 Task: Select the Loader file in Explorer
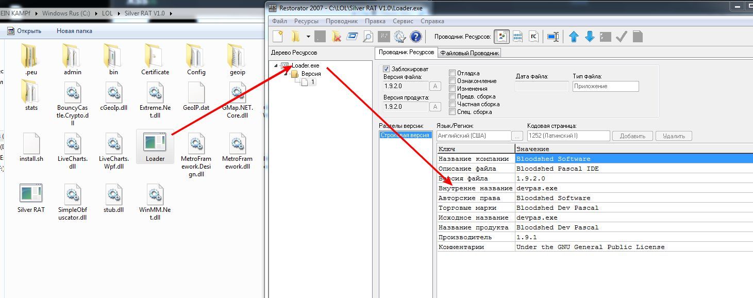pyautogui.click(x=155, y=146)
